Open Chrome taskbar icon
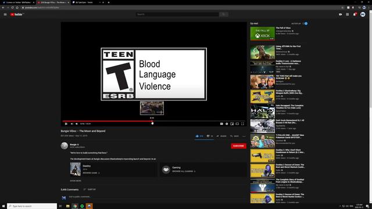Viewport: 372px width, 209px height. 75,206
